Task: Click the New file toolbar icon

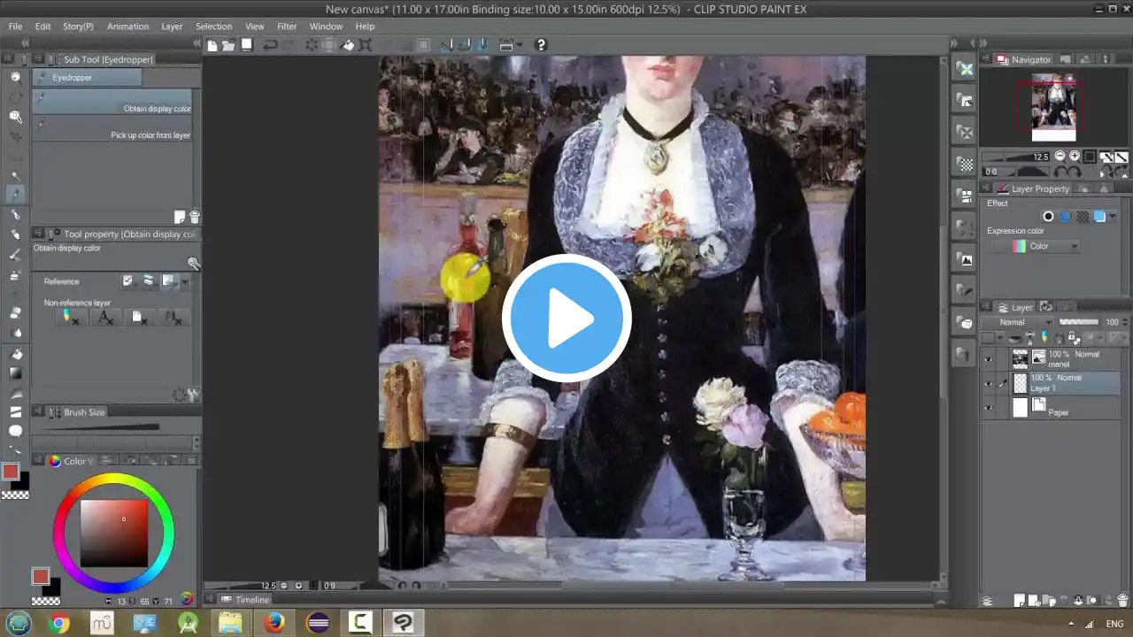Action: pyautogui.click(x=212, y=45)
